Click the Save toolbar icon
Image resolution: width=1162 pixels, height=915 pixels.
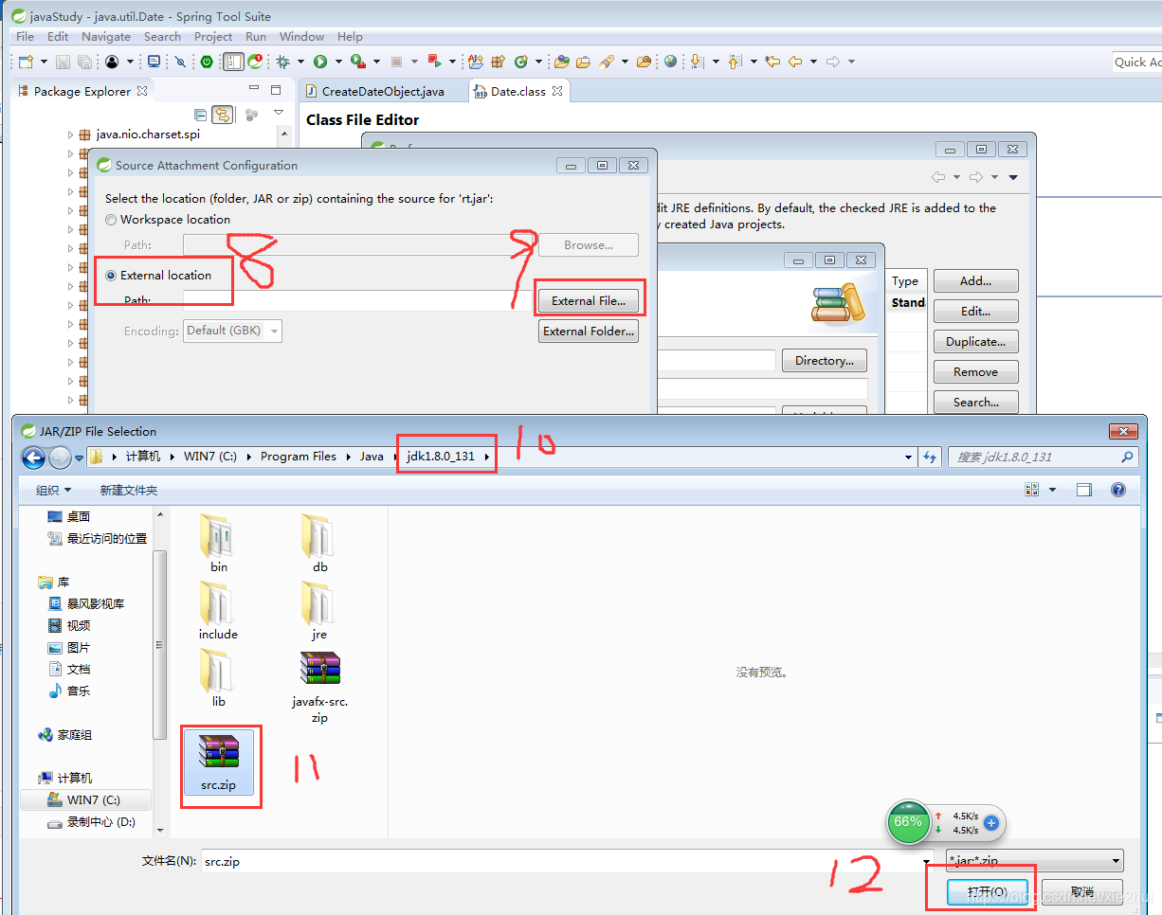click(x=63, y=62)
